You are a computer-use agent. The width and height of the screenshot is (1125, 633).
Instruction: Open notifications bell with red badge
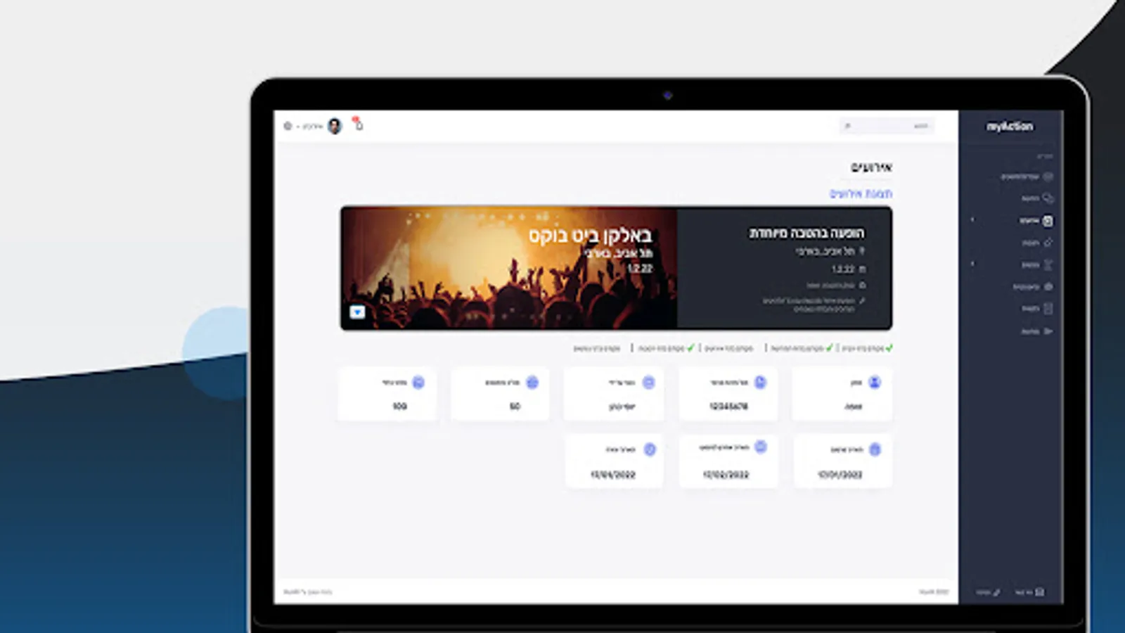pos(359,125)
